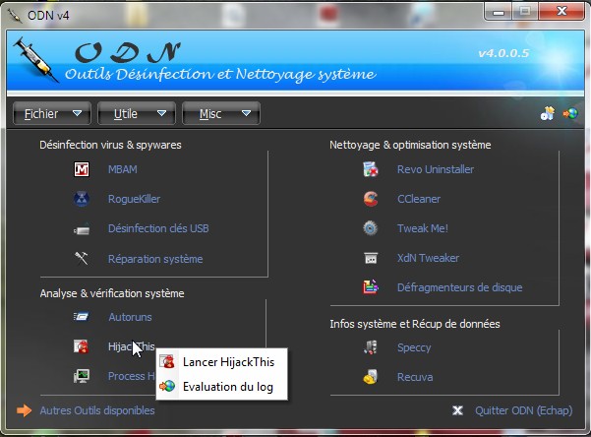Click the Revo Uninstaller icon
591x437 pixels.
(371, 169)
